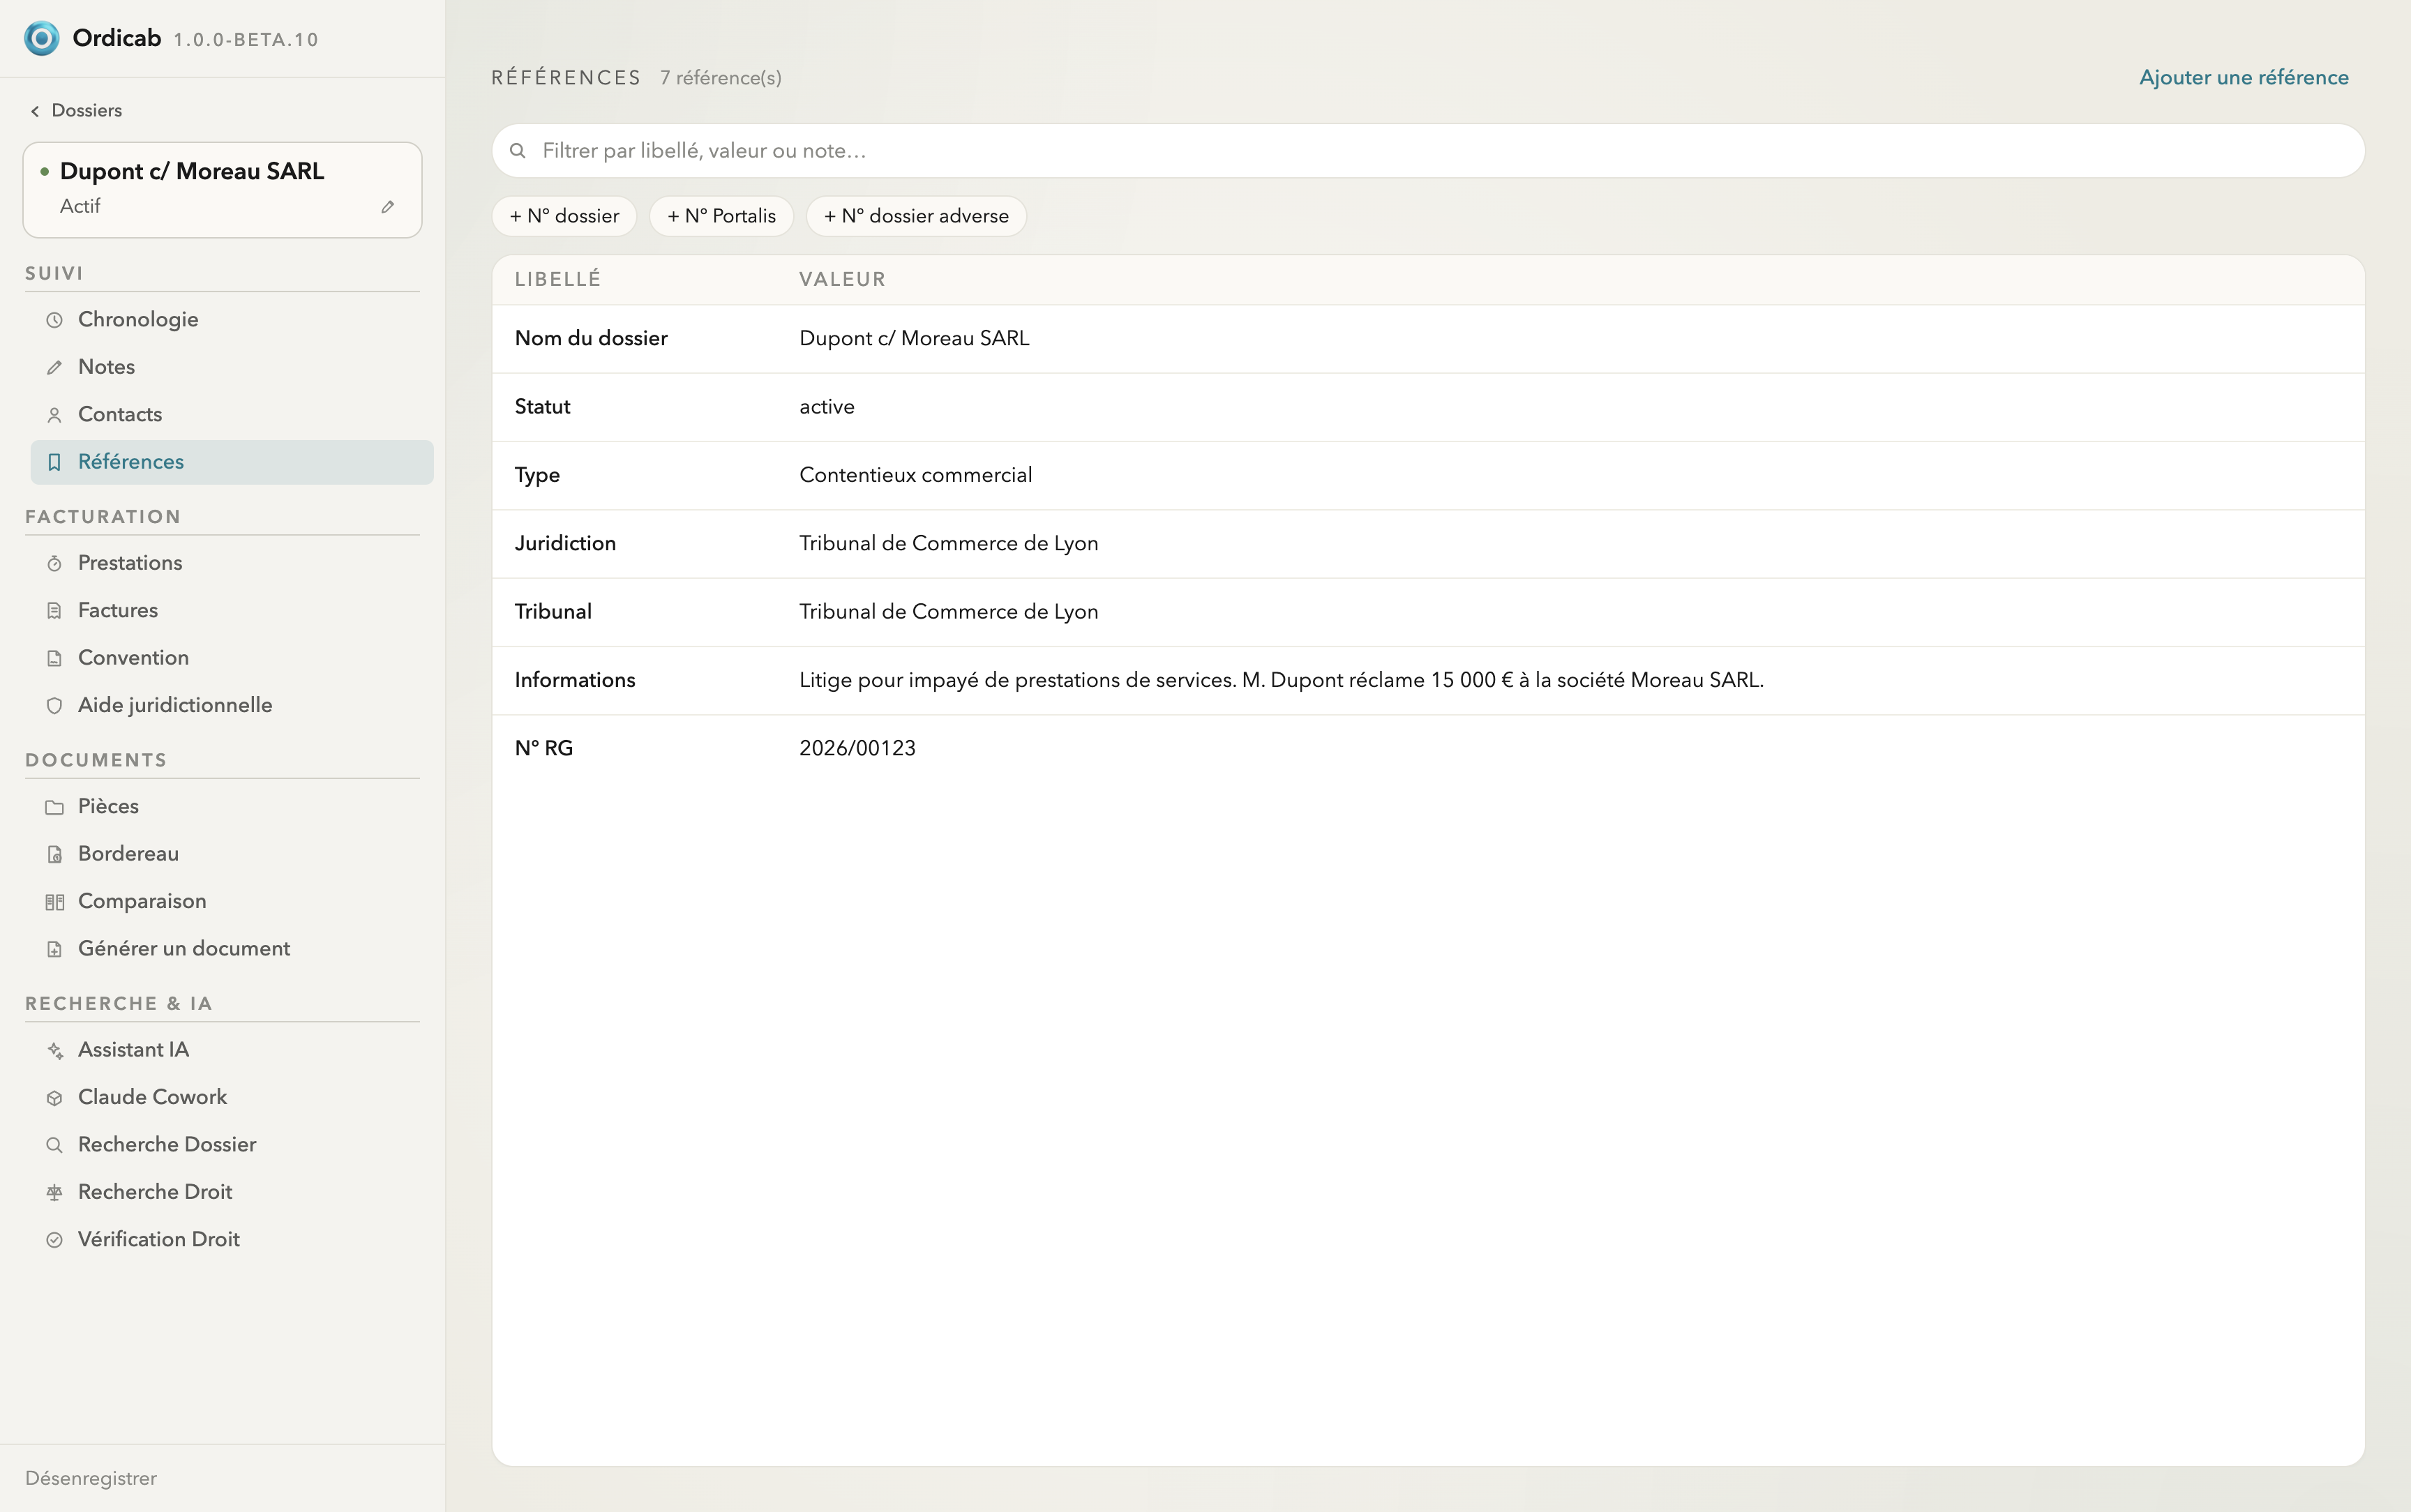Click the clock icon next to Chronologie
The width and height of the screenshot is (2411, 1512).
55,320
